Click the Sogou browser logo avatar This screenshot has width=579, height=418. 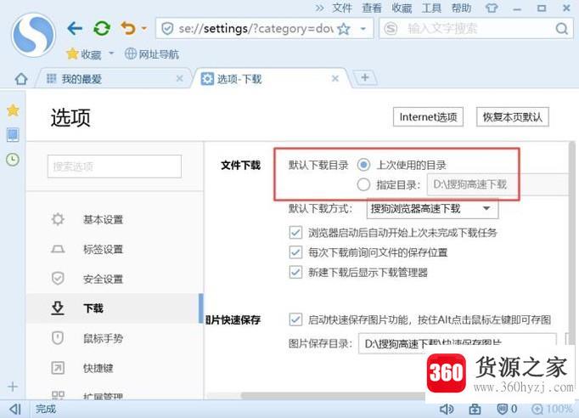[33, 34]
